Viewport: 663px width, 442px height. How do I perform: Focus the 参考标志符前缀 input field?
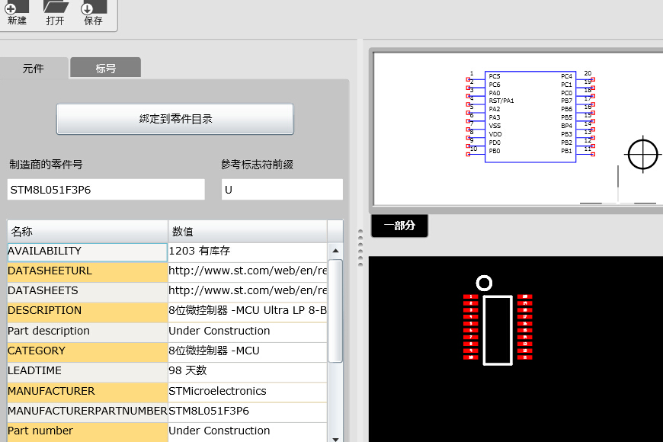click(282, 190)
